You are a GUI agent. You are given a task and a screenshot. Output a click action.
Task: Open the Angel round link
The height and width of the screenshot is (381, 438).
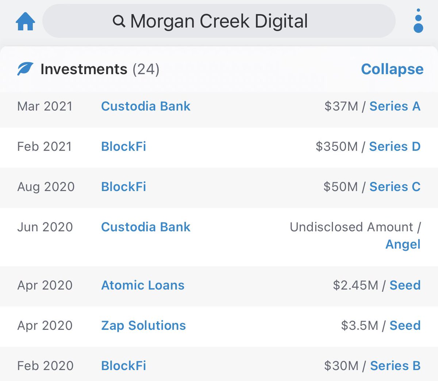point(403,244)
